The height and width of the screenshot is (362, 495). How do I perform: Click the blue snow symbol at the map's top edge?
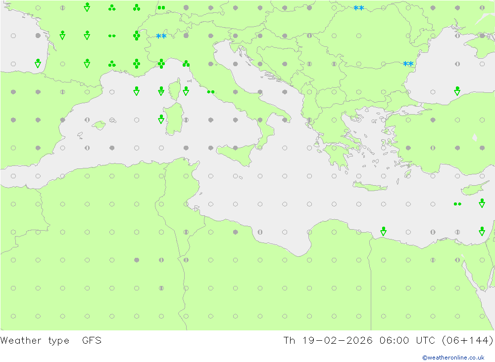pos(358,8)
